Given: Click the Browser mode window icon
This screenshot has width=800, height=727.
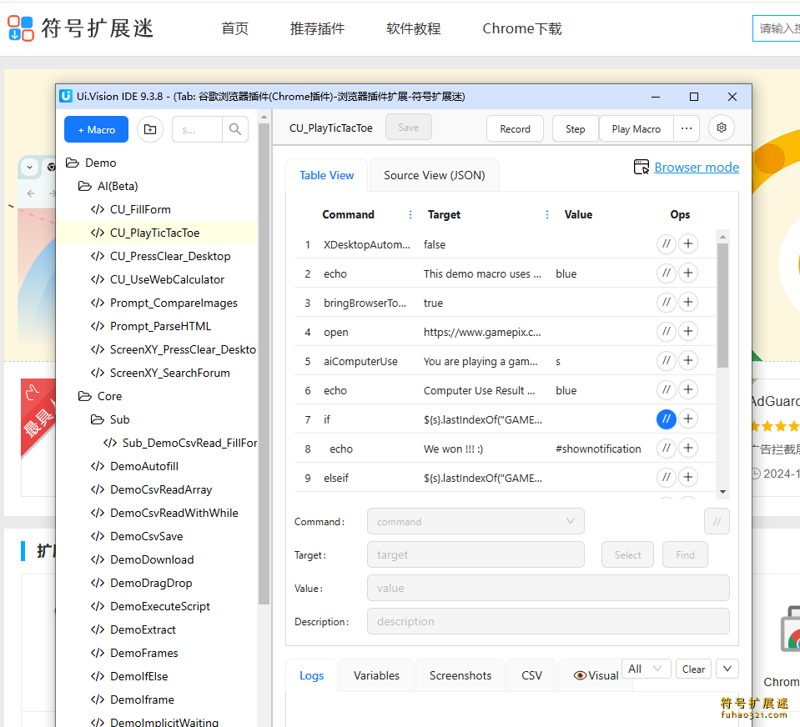Looking at the screenshot, I should pos(642,167).
